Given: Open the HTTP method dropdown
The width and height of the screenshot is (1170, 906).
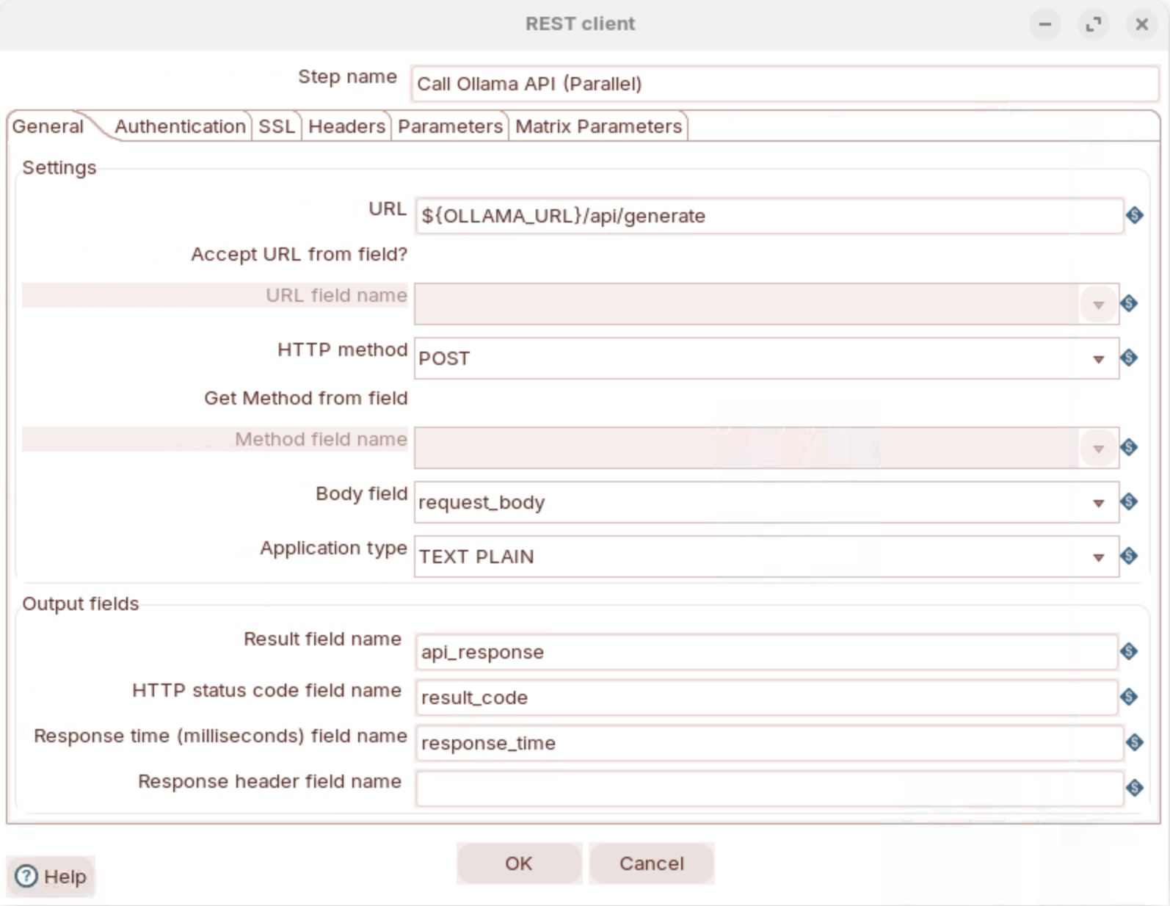Looking at the screenshot, I should point(1098,359).
